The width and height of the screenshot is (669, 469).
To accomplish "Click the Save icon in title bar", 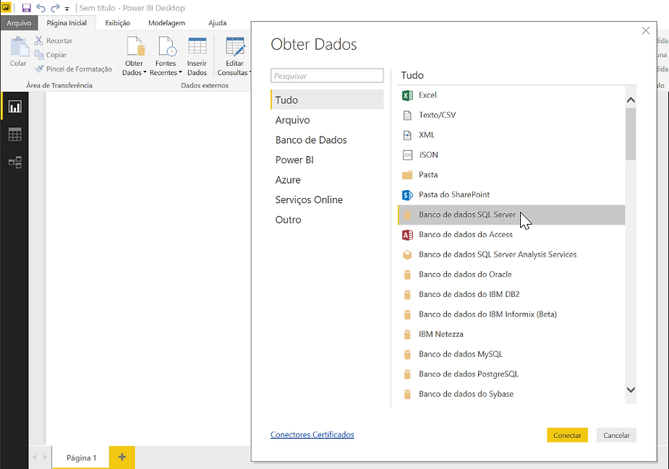I will 27,8.
